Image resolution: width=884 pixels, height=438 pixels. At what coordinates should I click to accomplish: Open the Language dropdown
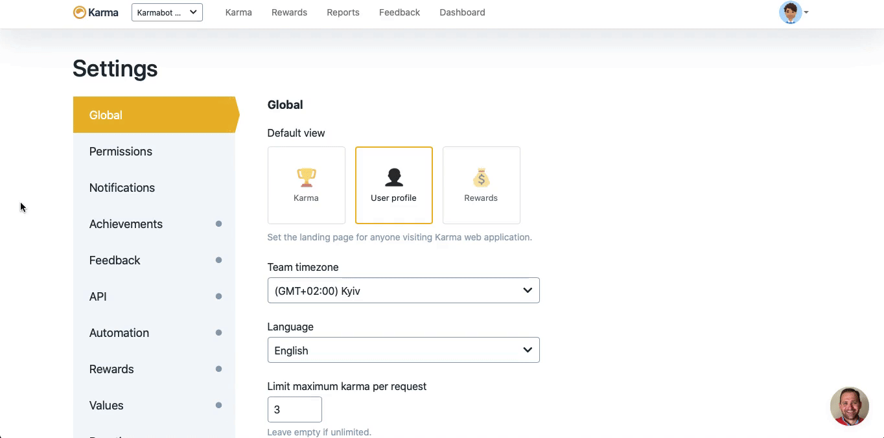click(403, 350)
